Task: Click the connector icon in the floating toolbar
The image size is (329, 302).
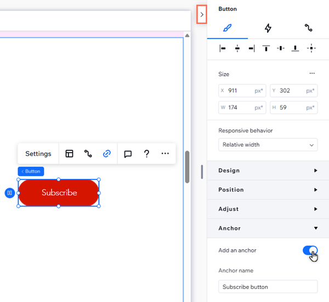Action: tap(88, 154)
